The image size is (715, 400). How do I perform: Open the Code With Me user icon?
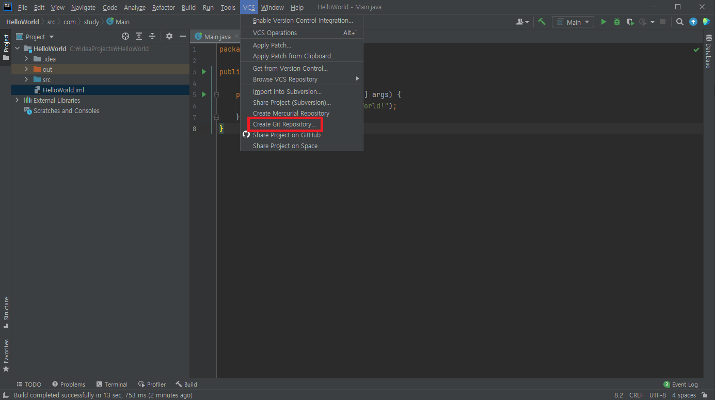(x=522, y=22)
